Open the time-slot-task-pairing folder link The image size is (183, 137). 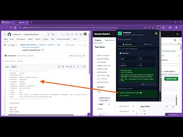click(x=31, y=47)
